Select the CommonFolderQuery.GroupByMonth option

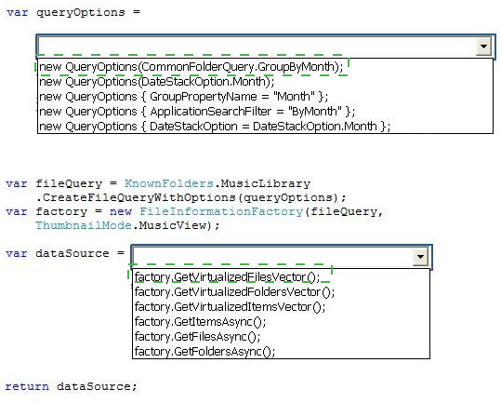(x=191, y=67)
